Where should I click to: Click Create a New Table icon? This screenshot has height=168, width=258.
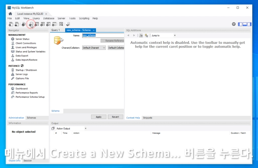tap(37, 24)
